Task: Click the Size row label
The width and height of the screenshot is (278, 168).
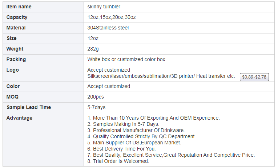Action: click(x=12, y=38)
